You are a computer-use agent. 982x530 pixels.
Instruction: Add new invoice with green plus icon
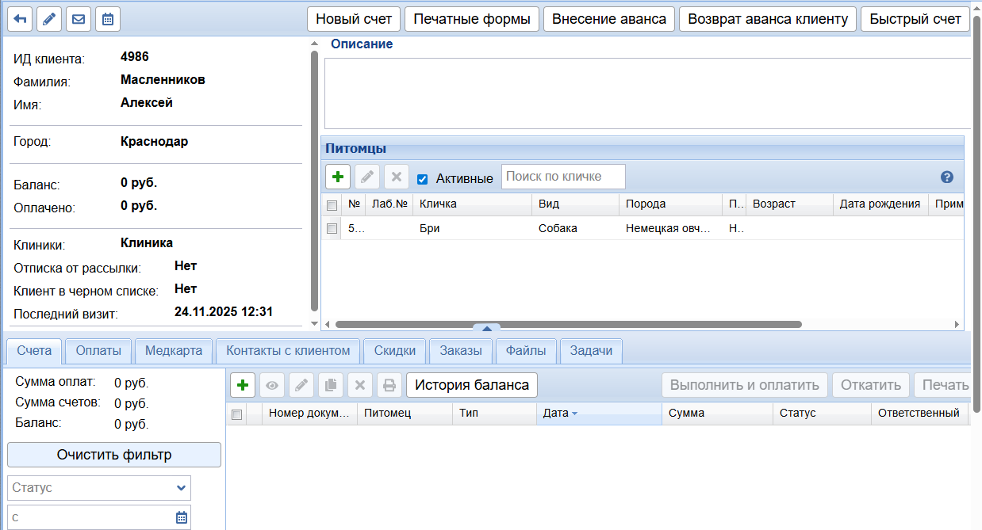click(x=243, y=385)
